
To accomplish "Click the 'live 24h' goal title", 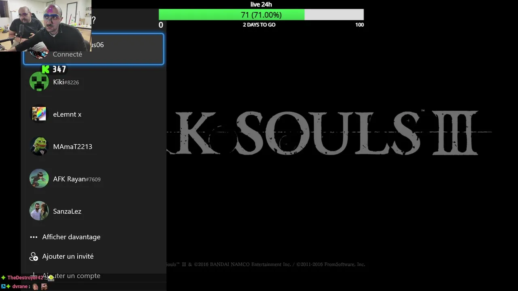I will tap(261, 4).
